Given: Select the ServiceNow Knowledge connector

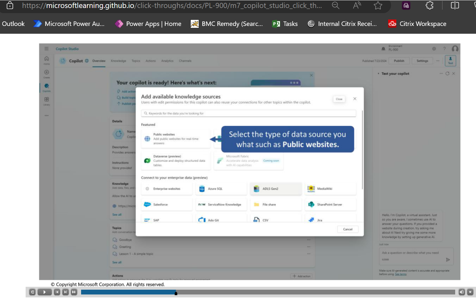Looking at the screenshot, I should pyautogui.click(x=221, y=204).
